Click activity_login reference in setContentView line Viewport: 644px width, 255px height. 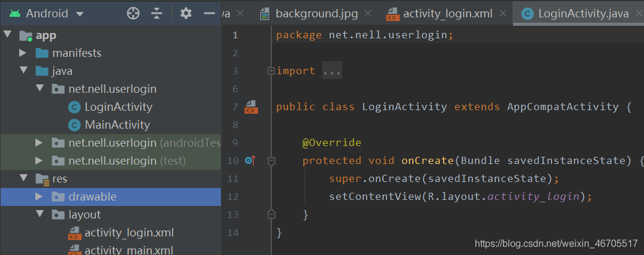click(533, 197)
